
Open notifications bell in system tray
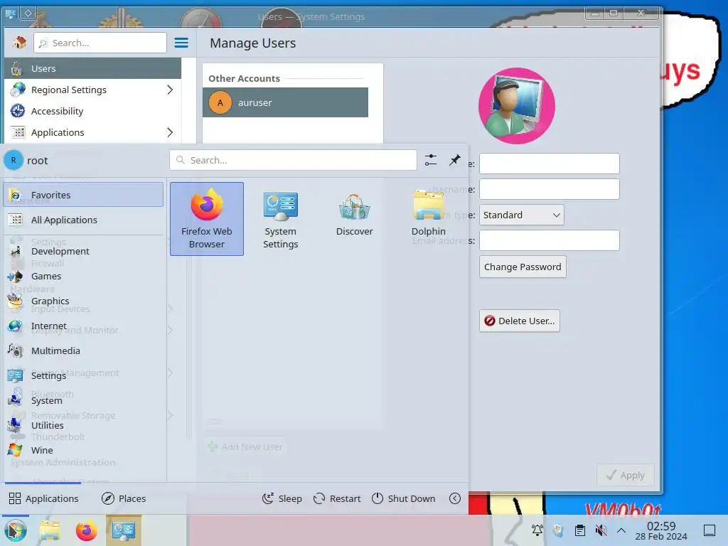click(537, 530)
